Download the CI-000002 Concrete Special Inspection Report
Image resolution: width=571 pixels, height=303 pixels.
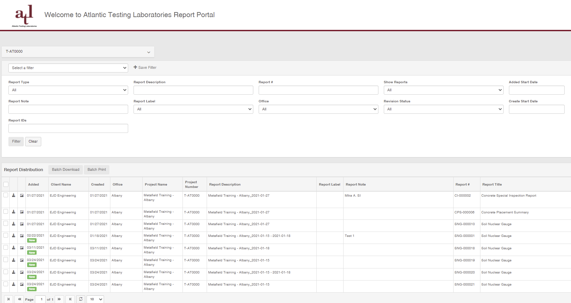[x=13, y=195]
